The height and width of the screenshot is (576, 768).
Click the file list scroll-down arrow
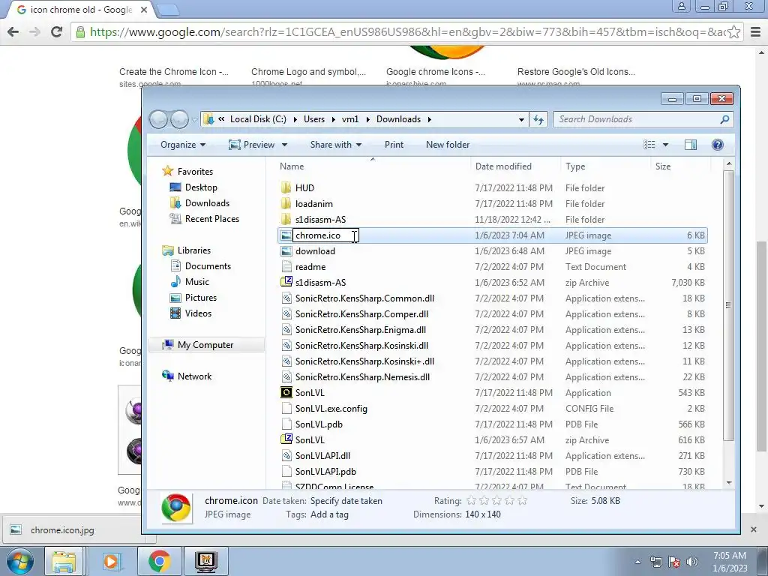[729, 483]
